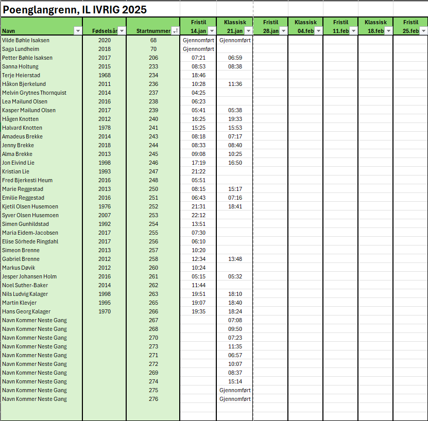This screenshot has width=428, height=421.
Task: Click the Klassisk 18.feb filter arrow
Action: click(x=388, y=31)
